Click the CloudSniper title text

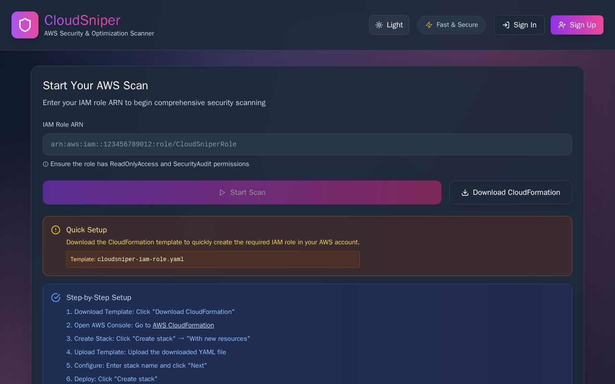click(x=82, y=20)
